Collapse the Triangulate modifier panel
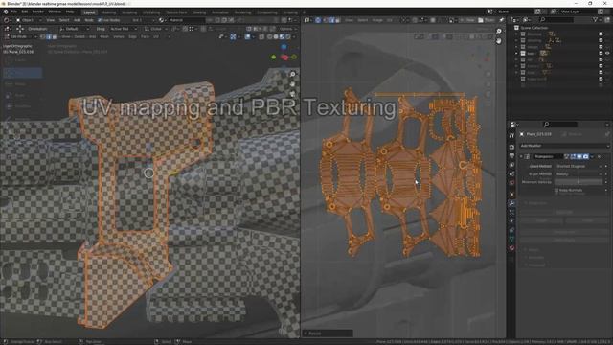 point(521,156)
